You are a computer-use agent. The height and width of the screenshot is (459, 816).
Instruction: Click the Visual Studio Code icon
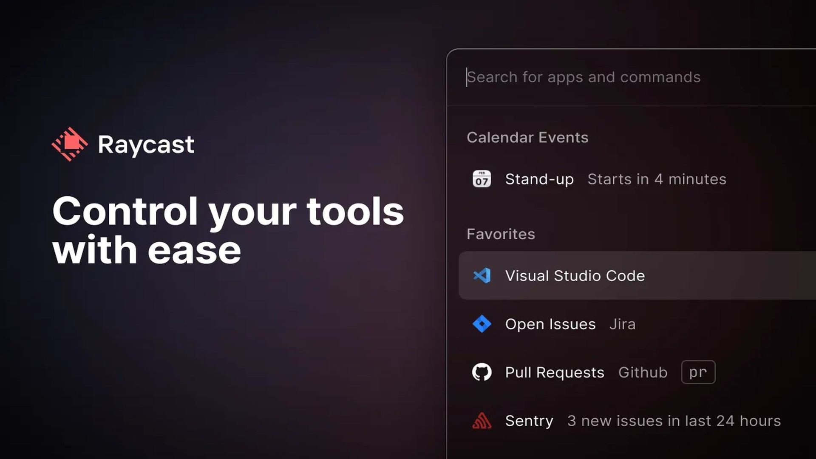coord(482,275)
